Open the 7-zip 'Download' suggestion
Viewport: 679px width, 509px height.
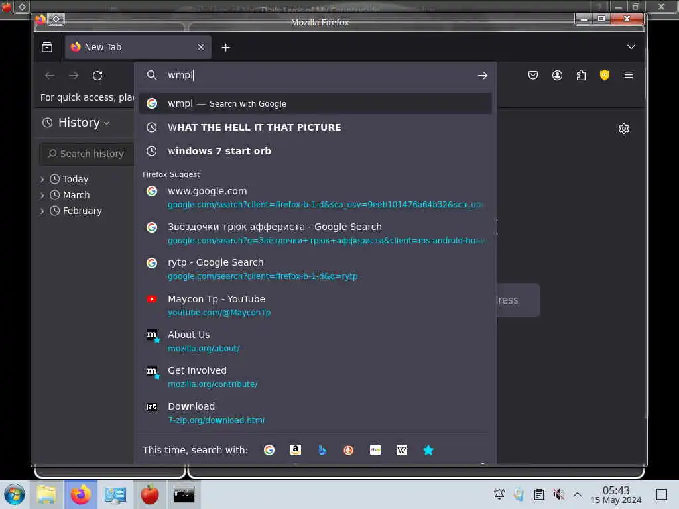pos(315,413)
